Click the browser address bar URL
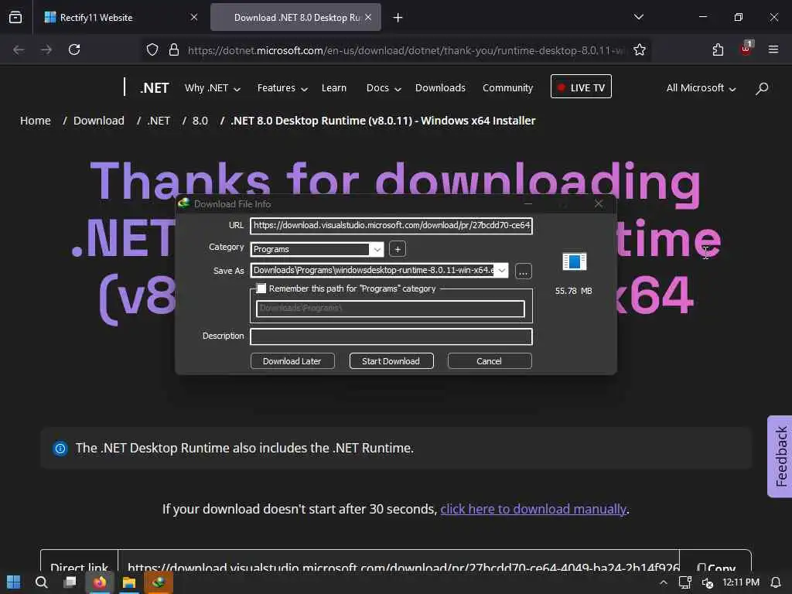This screenshot has width=792, height=594. click(x=406, y=50)
